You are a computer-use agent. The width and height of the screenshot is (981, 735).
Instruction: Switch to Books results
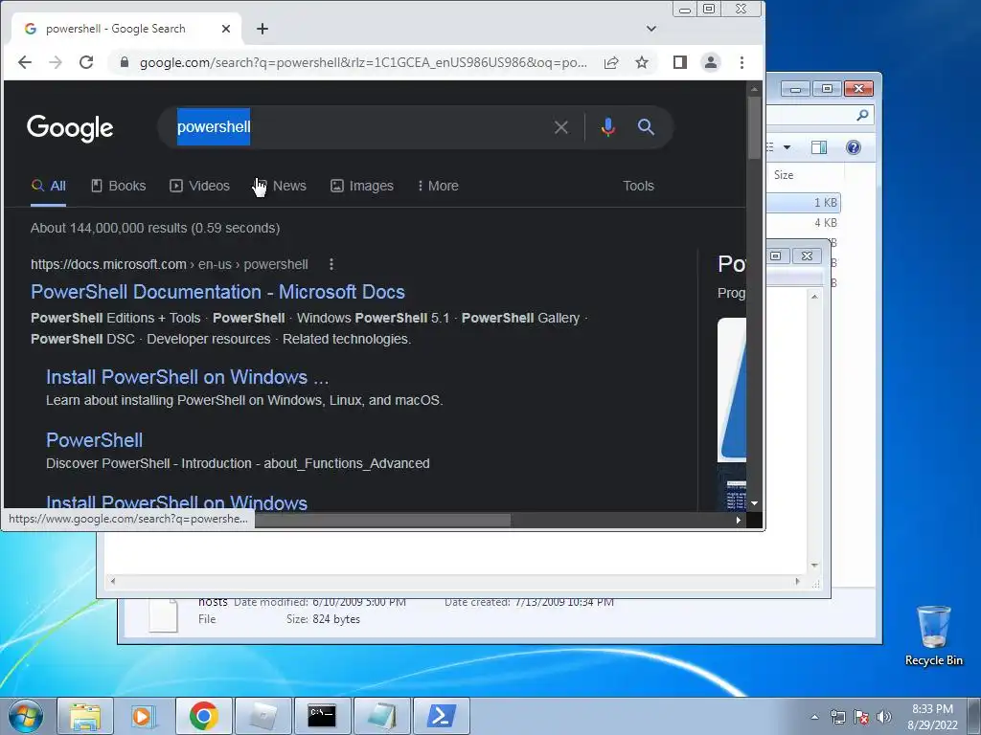(118, 187)
